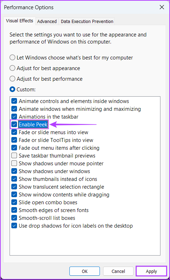Viewport: 170px width, 280px height.
Task: Uncheck Show thumbnails instead of icons
Action: point(14,179)
